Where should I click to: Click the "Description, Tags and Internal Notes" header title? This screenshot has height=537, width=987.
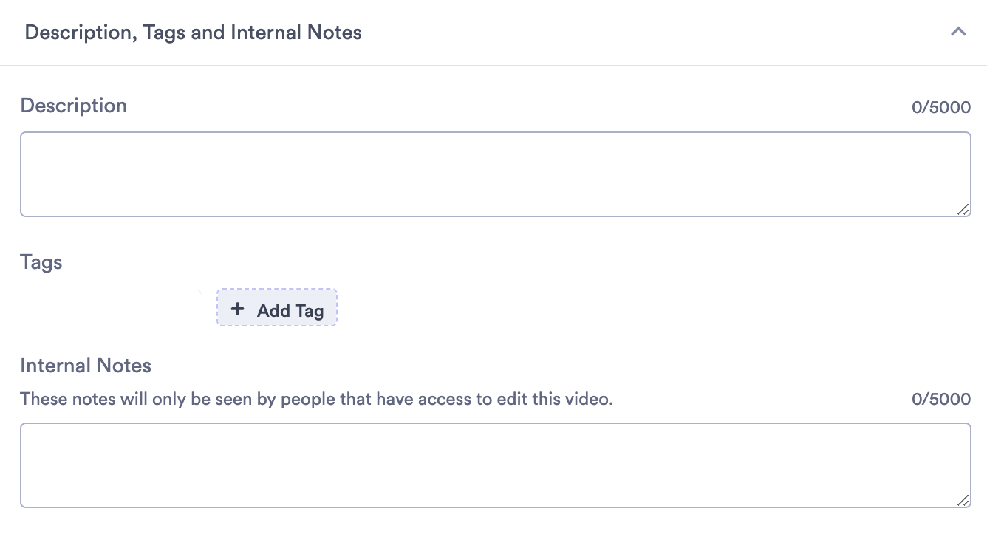[x=194, y=33]
